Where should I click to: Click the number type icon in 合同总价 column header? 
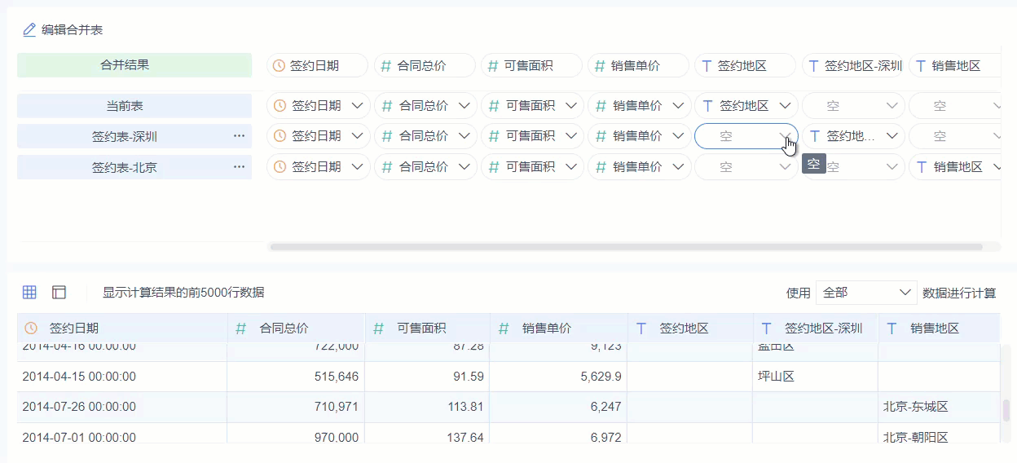[241, 329]
